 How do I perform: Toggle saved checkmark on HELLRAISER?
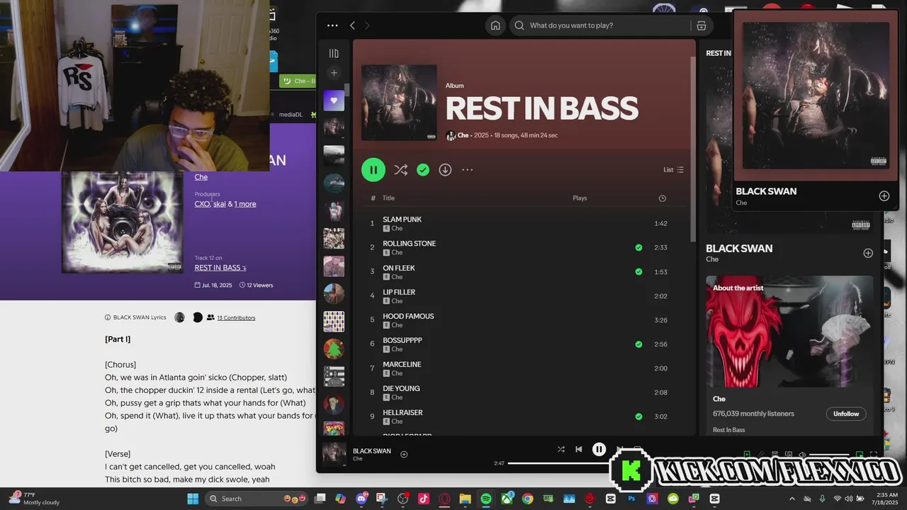[x=638, y=416]
